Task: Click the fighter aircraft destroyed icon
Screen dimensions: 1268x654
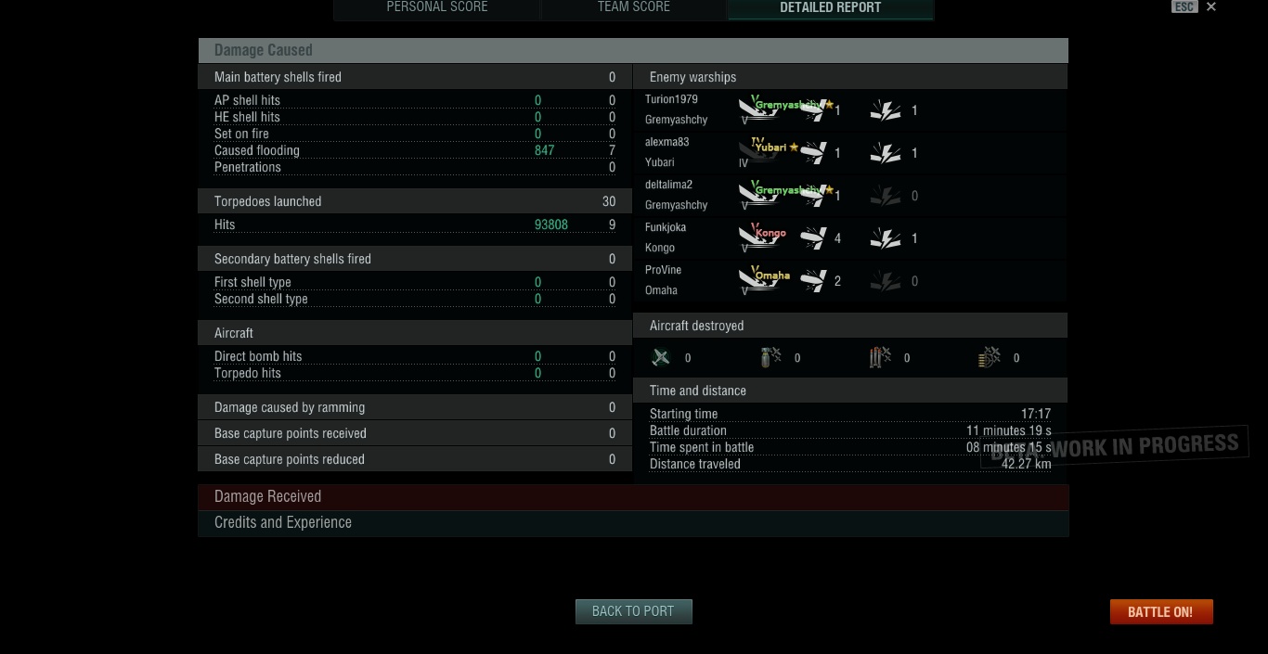Action: (661, 357)
